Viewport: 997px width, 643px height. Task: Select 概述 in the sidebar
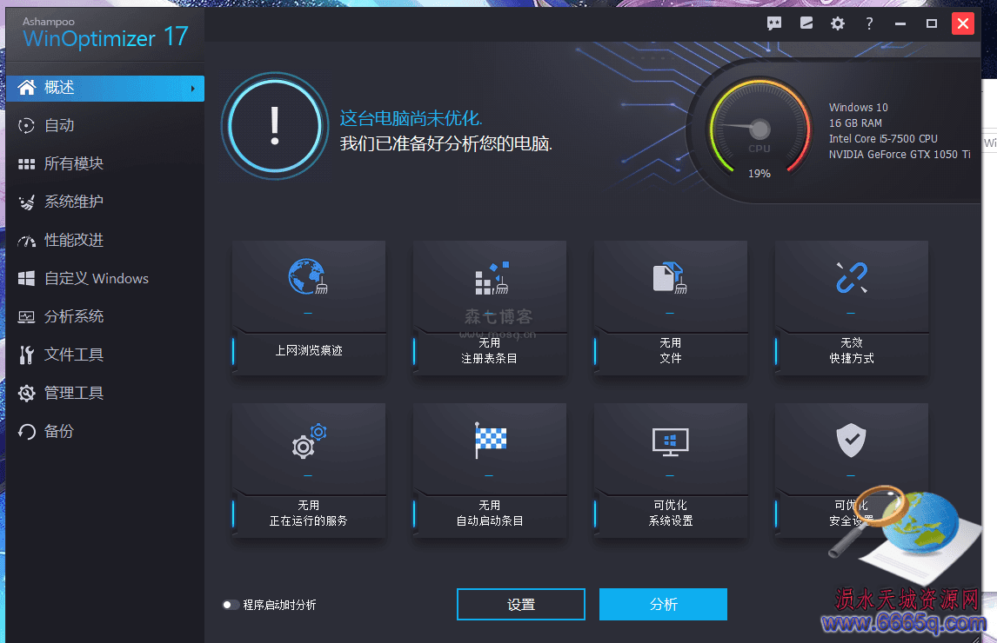[x=105, y=89]
